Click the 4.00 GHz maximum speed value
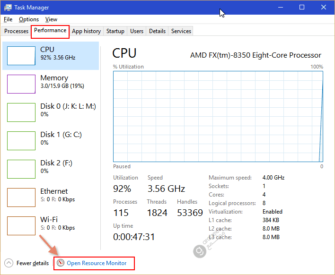The height and width of the screenshot is (275, 335). tap(273, 178)
